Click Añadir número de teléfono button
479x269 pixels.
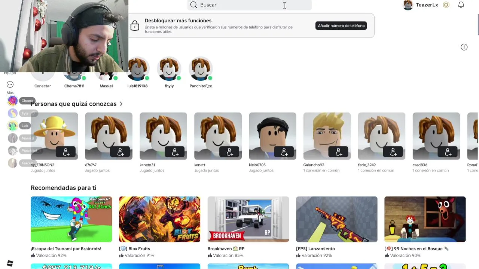coord(341,26)
